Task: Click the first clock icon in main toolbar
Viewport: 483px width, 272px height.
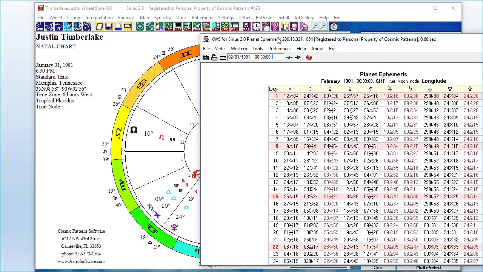Action: (x=256, y=27)
